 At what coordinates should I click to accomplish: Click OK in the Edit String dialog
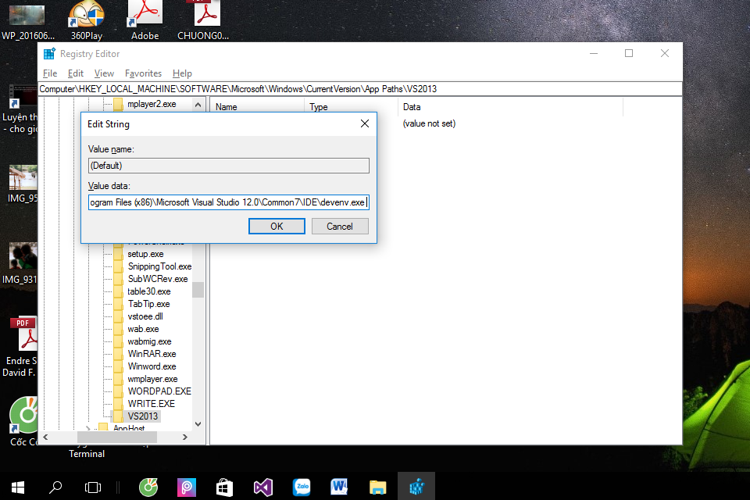277,227
